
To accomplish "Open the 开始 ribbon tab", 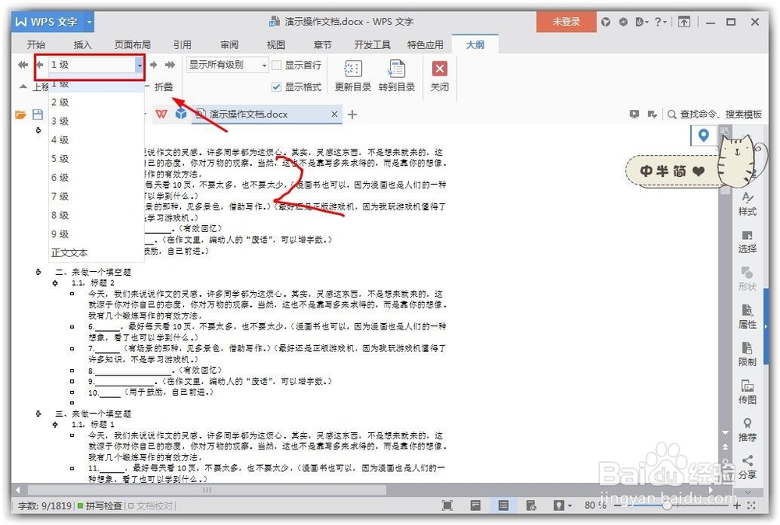I will tap(36, 44).
